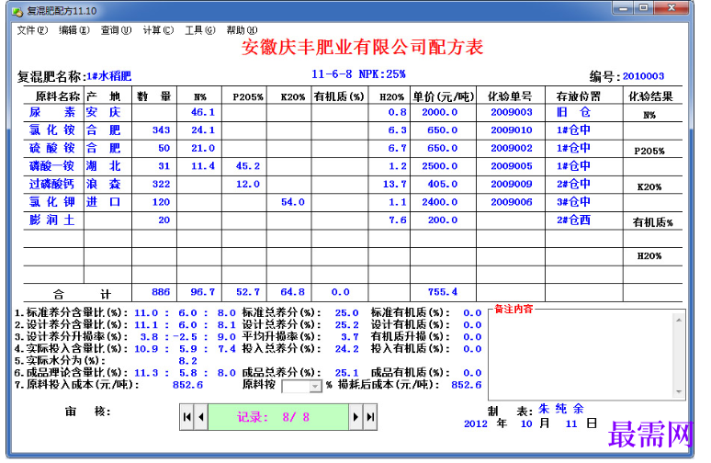Image resolution: width=711 pixels, height=463 pixels.
Task: Click total quantity 886
Action: [161, 292]
